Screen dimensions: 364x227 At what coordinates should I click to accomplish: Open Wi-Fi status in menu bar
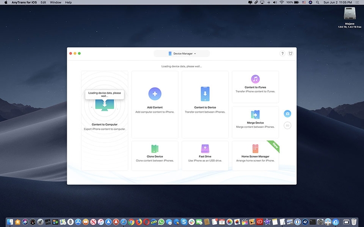coord(282,2)
